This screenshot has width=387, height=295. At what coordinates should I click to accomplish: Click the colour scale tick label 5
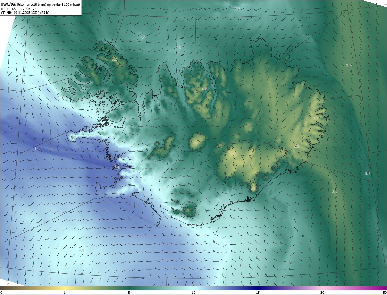pos(129,293)
